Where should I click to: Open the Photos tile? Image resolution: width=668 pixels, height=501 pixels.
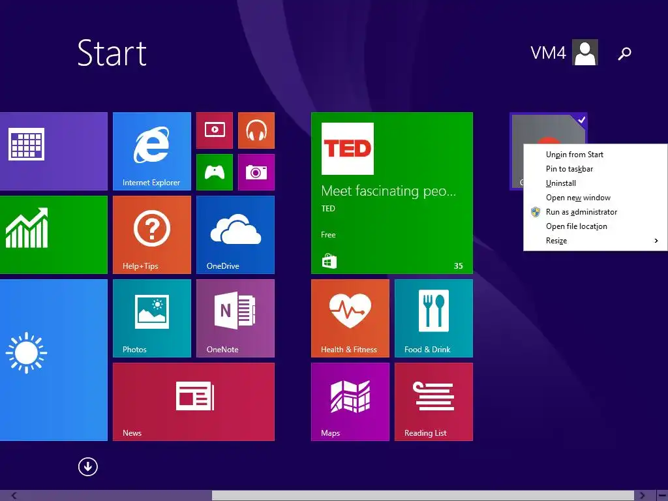point(151,318)
